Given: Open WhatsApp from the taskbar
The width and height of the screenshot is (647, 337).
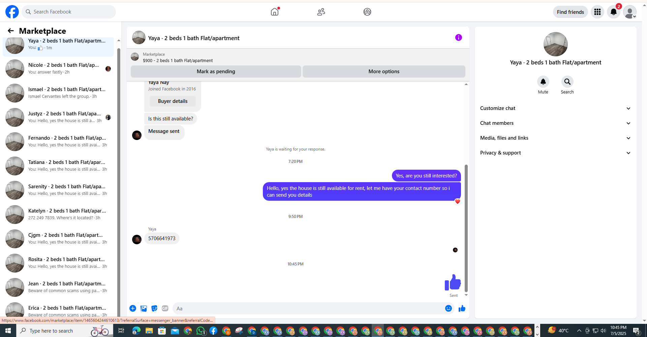Looking at the screenshot, I should (x=201, y=331).
